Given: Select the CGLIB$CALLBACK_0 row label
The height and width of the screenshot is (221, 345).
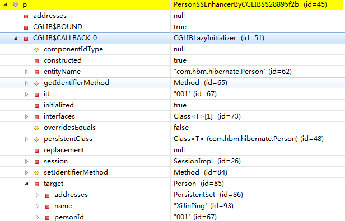Looking at the screenshot, I should 65,38.
